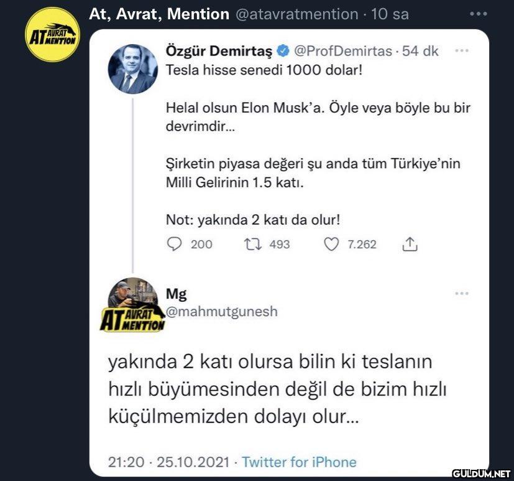Click the 21:20 · 25.10.2021 timestamp
514x481 pixels.
pos(168,462)
